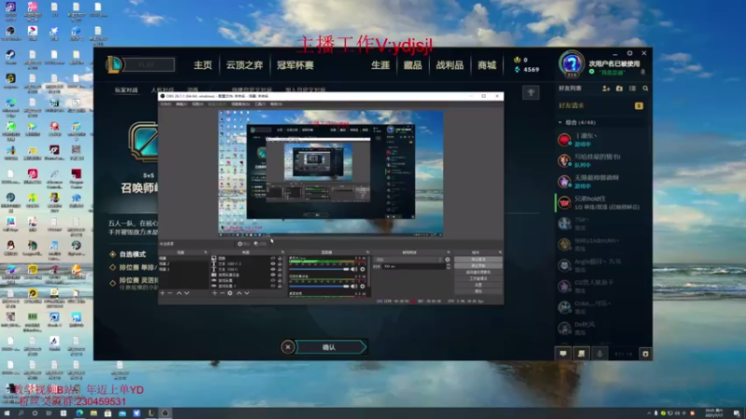Image resolution: width=746 pixels, height=419 pixels.
Task: Toggle visibility eye of 文本 (GDI+) 2 source
Action: 273,264
